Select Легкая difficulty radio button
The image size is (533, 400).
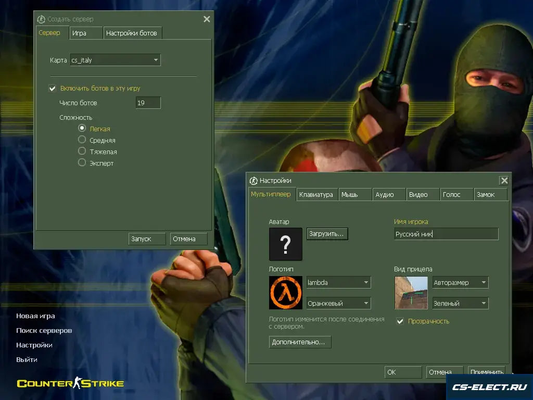[x=82, y=128]
